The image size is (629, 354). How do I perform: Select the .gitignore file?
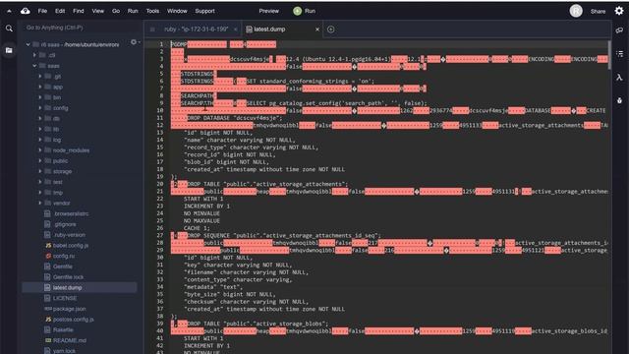point(64,224)
